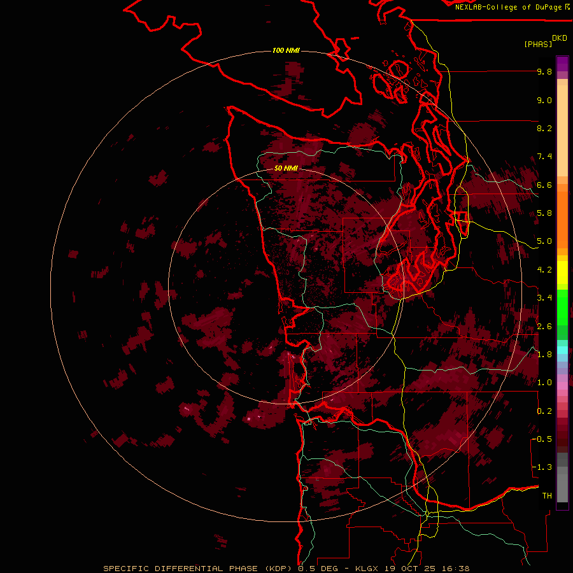Click the TH label on the color scale
This screenshot has width=573, height=573.
point(547,495)
